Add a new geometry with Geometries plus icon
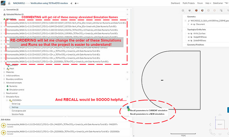Screen dimensions: 229x137 click(x=127, y=10)
